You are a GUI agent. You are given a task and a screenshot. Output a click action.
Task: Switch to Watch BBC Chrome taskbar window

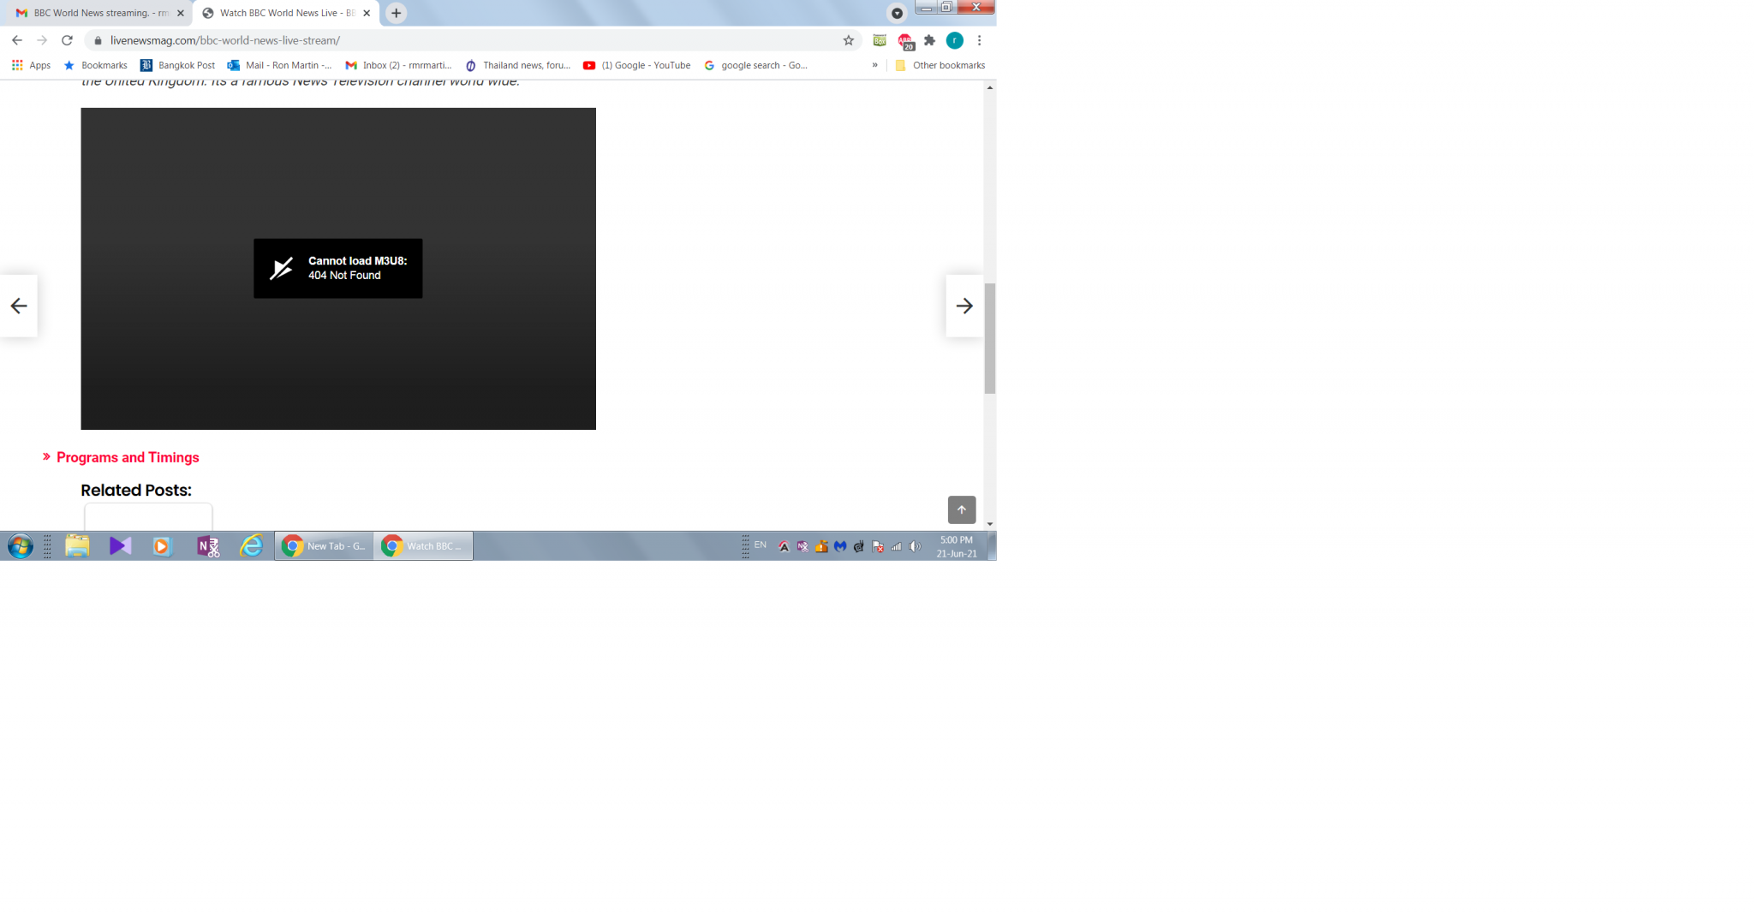(423, 545)
